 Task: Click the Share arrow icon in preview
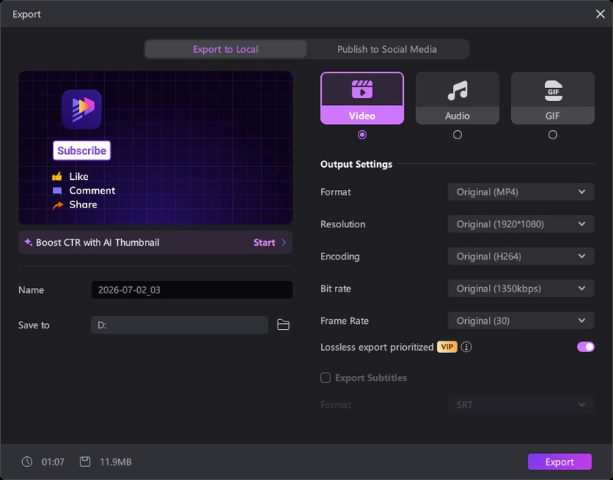[58, 205]
